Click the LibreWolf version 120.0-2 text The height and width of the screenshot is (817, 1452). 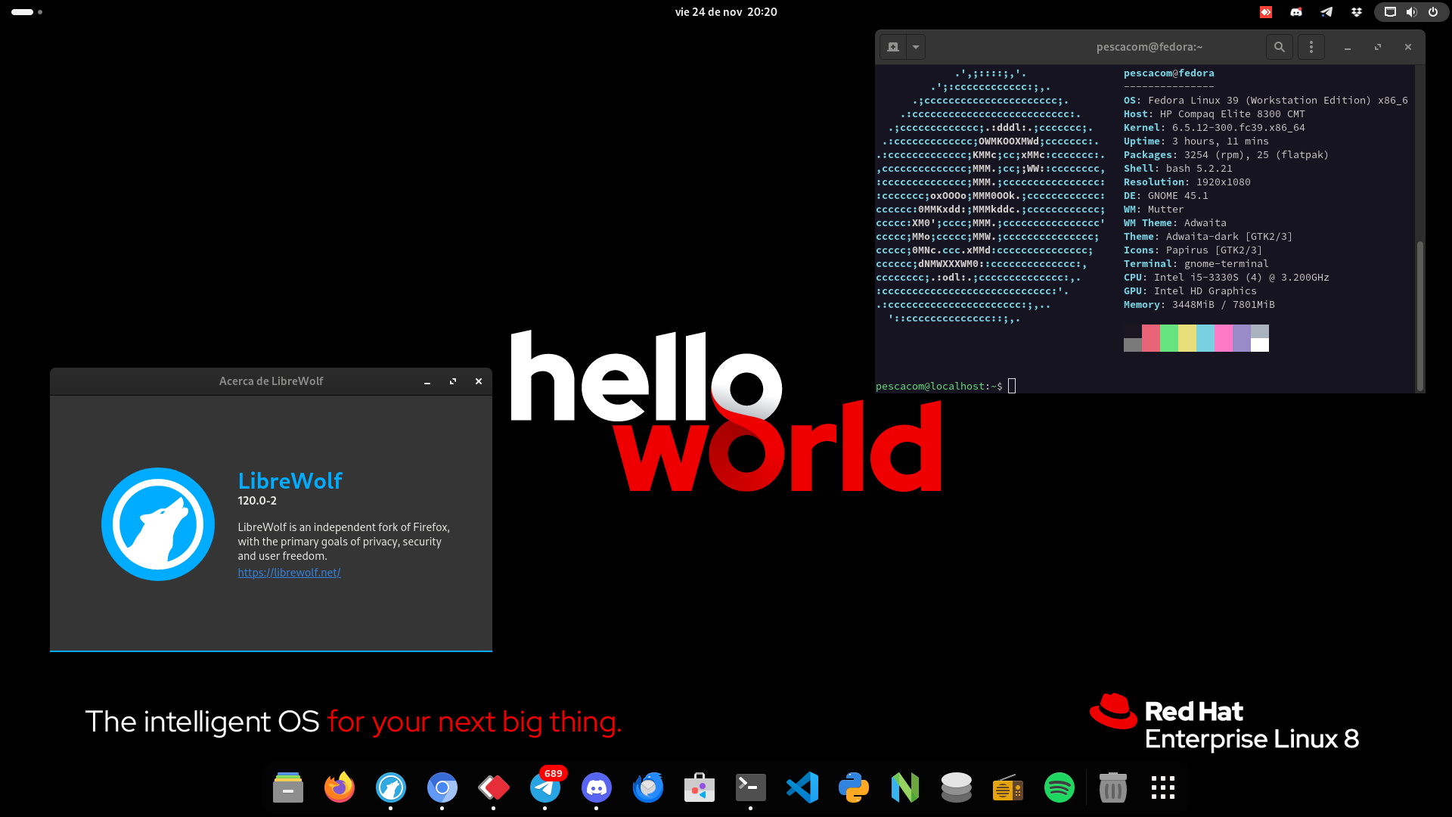[257, 501]
